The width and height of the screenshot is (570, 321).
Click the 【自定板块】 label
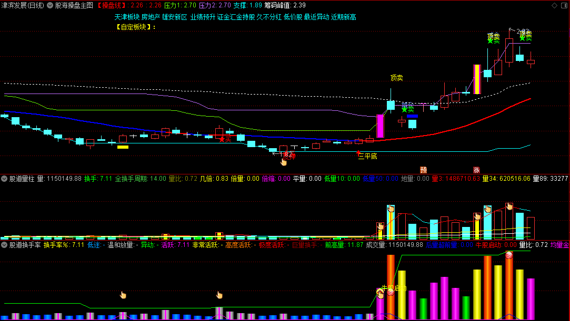click(135, 27)
